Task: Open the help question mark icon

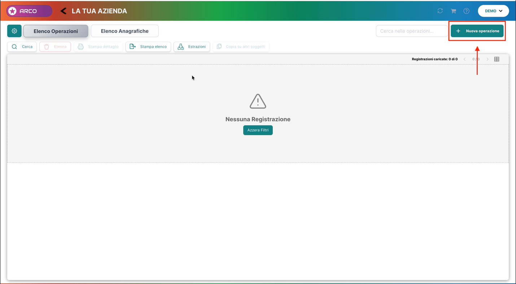Action: pyautogui.click(x=467, y=11)
